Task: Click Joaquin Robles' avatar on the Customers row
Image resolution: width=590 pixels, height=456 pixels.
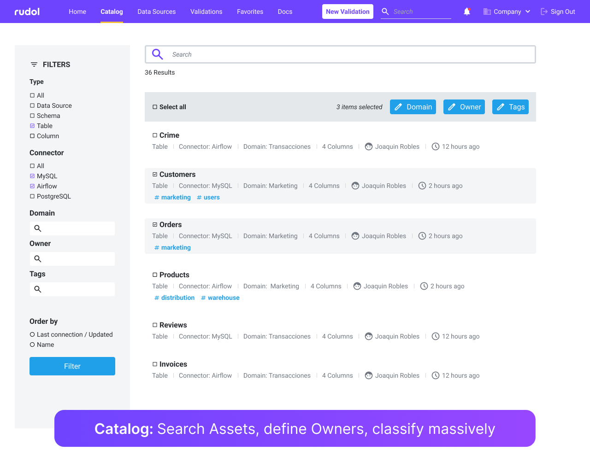Action: [x=355, y=186]
